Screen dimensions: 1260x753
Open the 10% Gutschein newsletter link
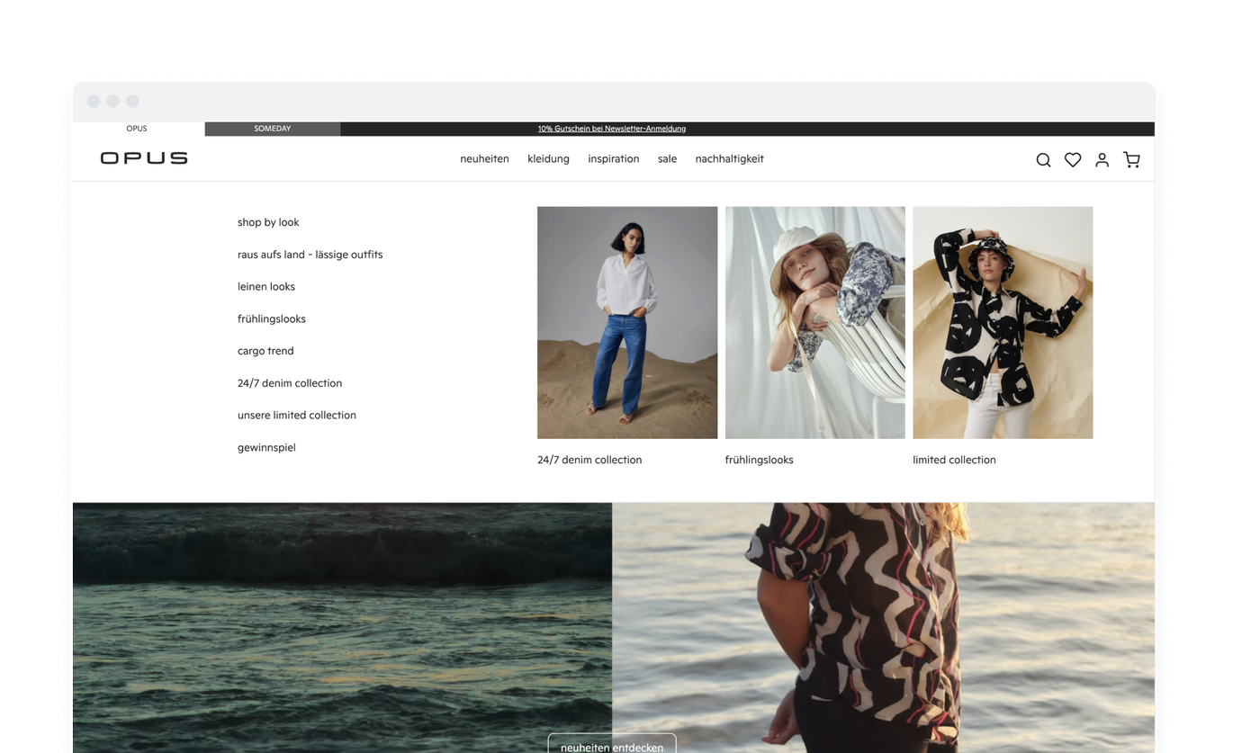pyautogui.click(x=612, y=128)
